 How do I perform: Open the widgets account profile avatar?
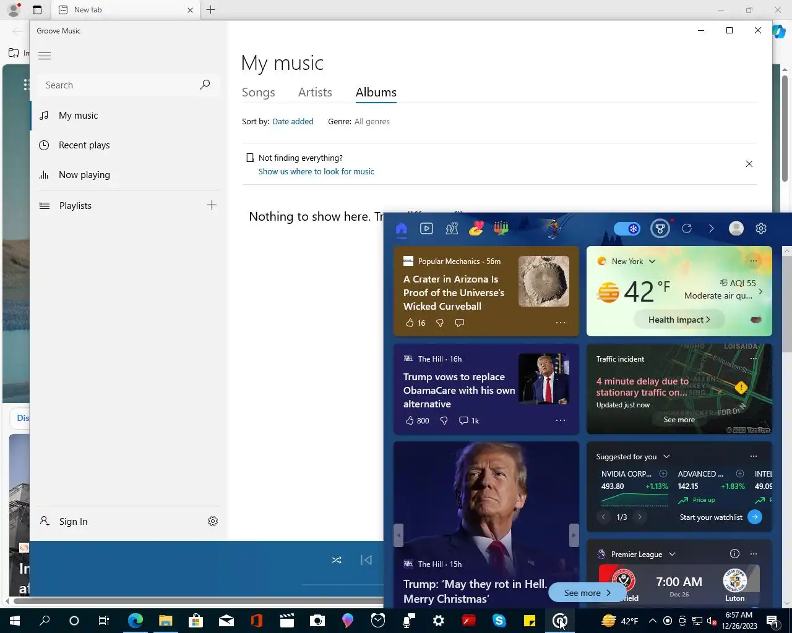[736, 229]
